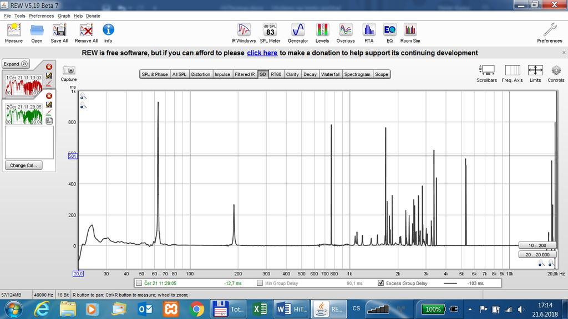This screenshot has height=319, width=568.
Task: Enable the Min Group Delay checkbox
Action: pos(260,283)
